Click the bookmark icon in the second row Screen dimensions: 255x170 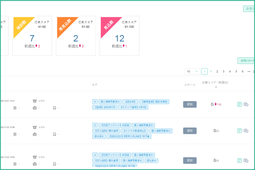coord(54,134)
